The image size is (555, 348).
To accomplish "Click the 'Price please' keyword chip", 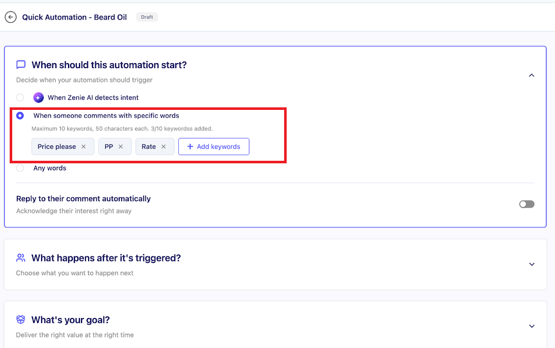I will click(57, 147).
